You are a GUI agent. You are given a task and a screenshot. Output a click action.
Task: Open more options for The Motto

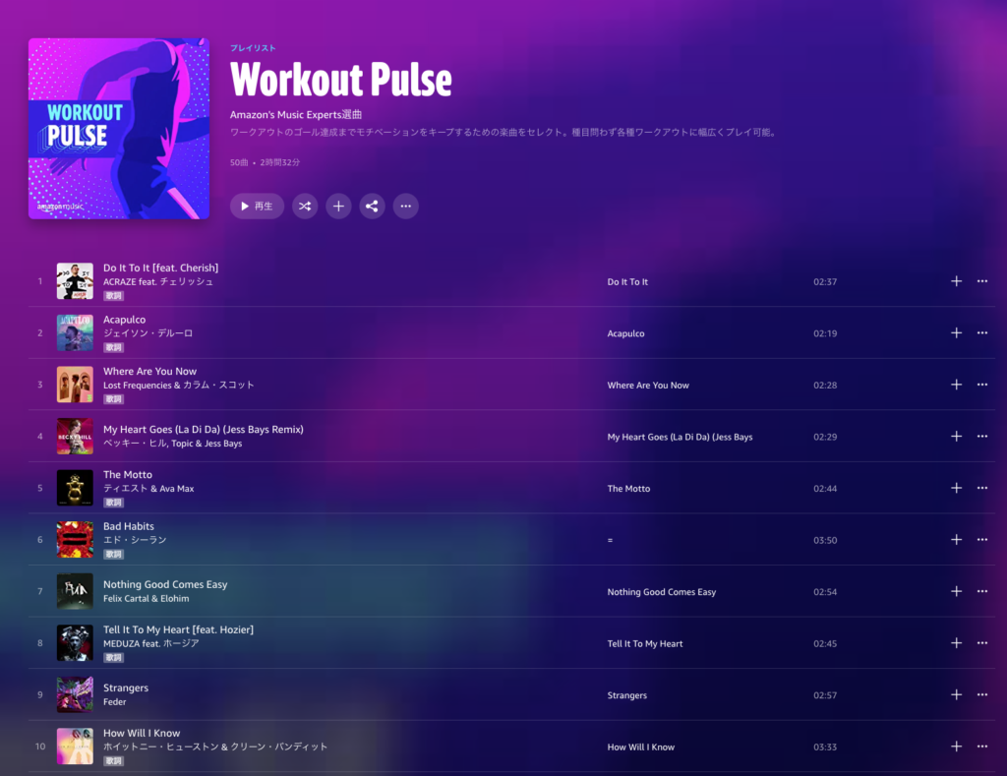click(x=982, y=488)
